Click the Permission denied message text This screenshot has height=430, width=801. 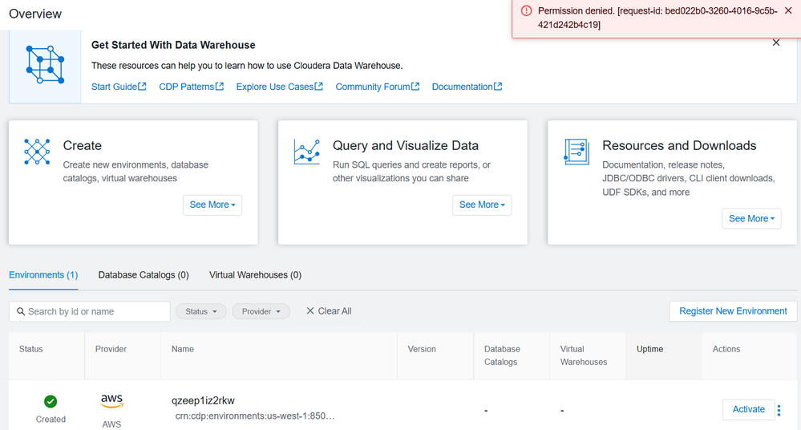(657, 18)
